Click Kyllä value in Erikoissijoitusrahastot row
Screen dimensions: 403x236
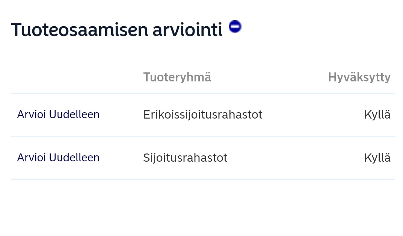pyautogui.click(x=377, y=115)
